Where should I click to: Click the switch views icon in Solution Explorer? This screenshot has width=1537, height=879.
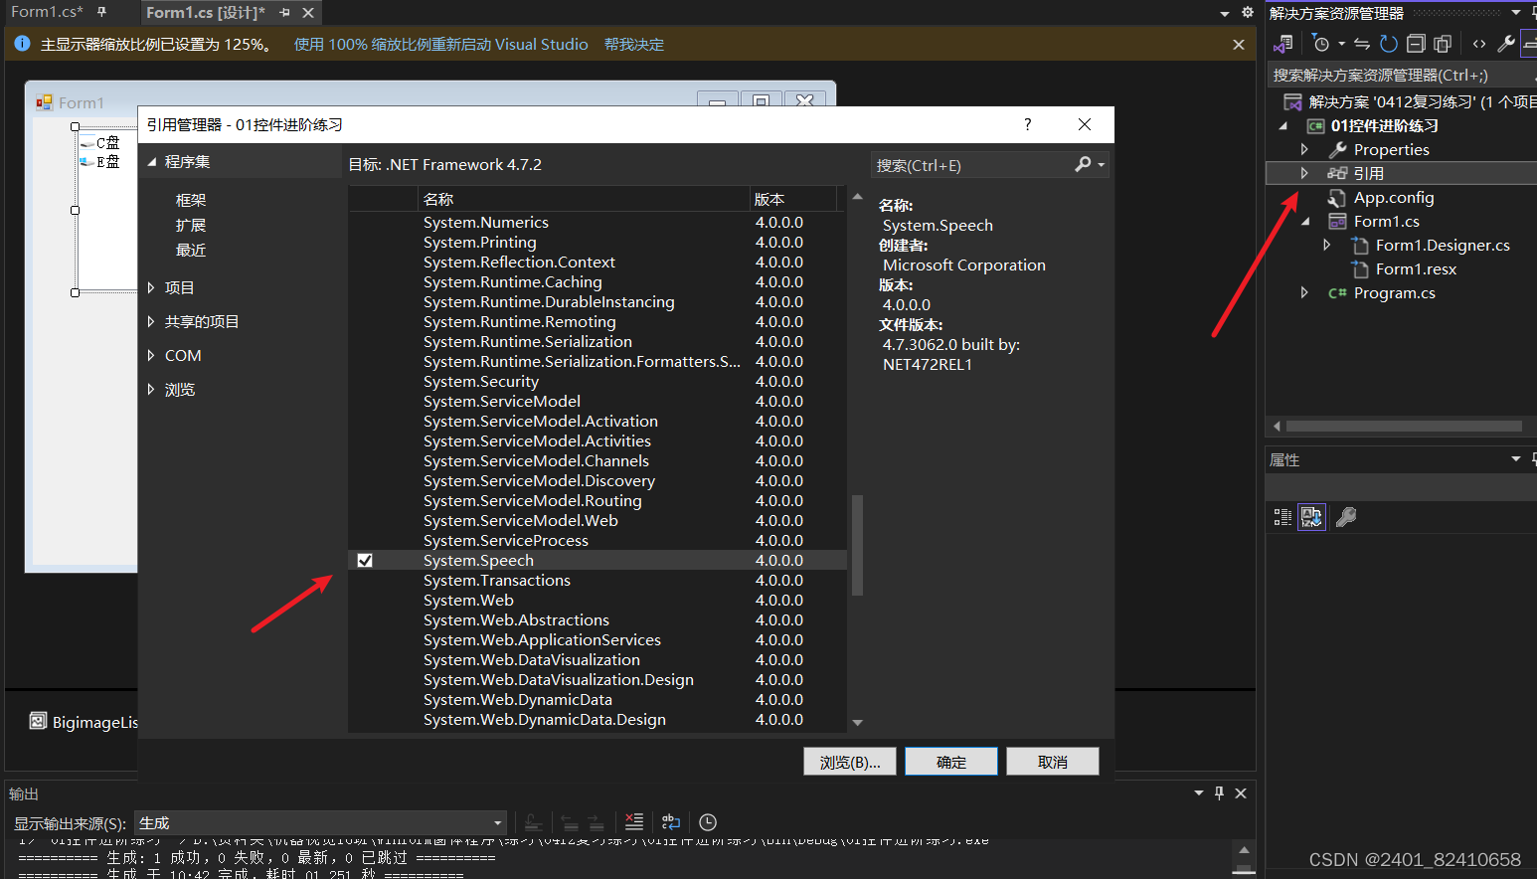pyautogui.click(x=1283, y=44)
